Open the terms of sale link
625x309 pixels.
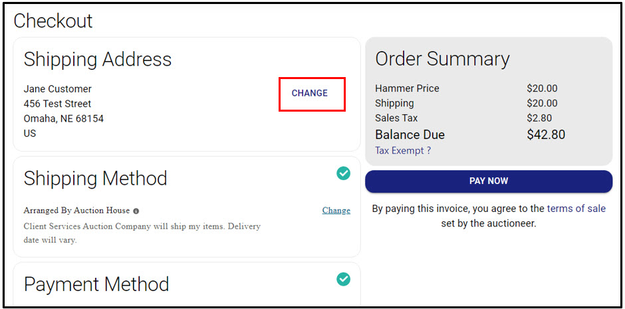(x=576, y=208)
